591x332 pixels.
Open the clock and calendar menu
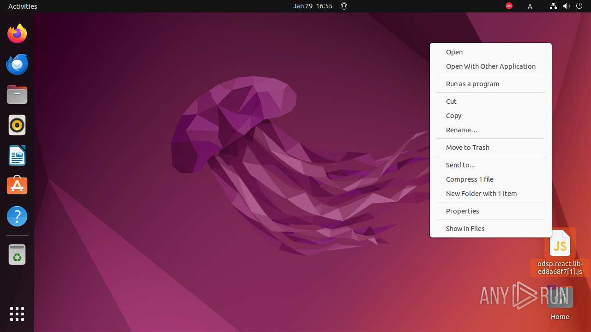(x=313, y=6)
